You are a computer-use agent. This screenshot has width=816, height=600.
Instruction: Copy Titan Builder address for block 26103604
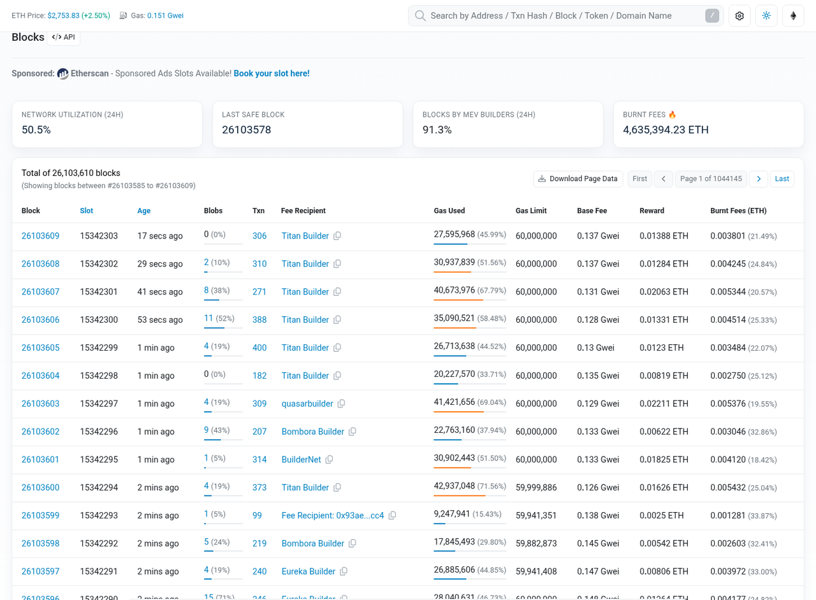pyautogui.click(x=337, y=376)
